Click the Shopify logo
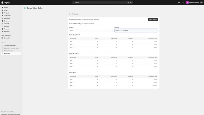The height and width of the screenshot is (115, 204). (5, 3)
